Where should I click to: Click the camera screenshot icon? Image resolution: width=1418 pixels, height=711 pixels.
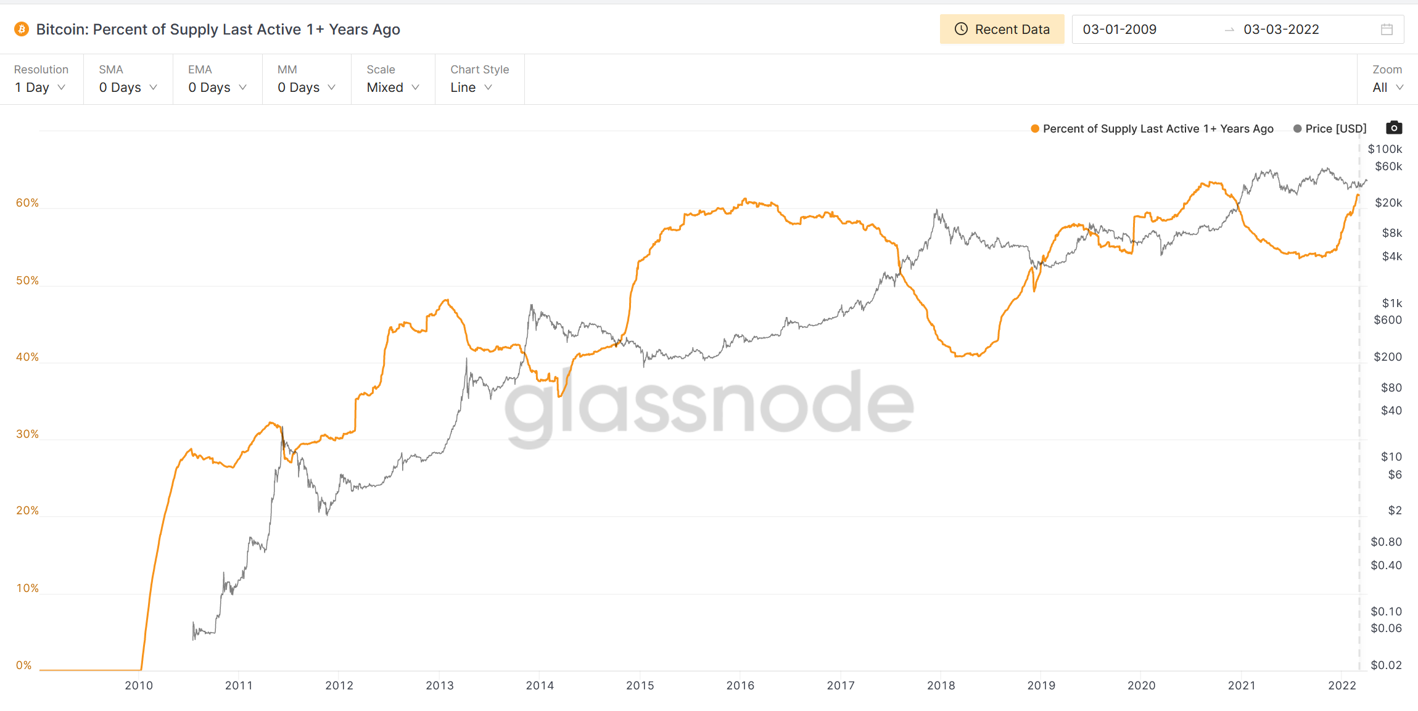point(1394,128)
